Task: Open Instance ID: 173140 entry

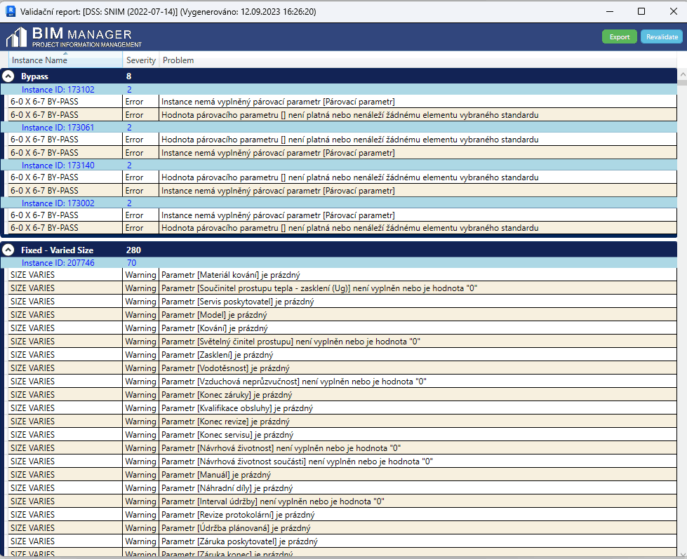Action: [58, 165]
